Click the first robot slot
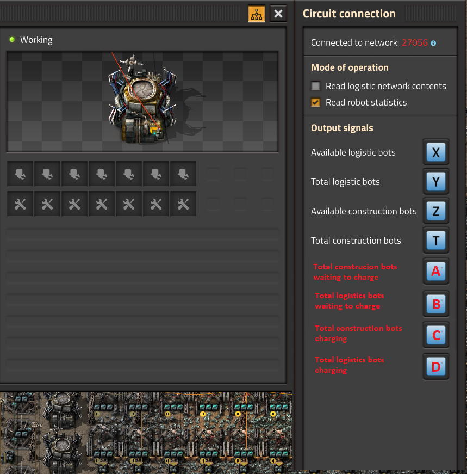 [x=20, y=174]
